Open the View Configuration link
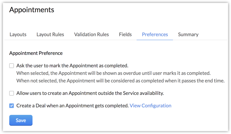This screenshot has width=231, height=134. (x=150, y=105)
